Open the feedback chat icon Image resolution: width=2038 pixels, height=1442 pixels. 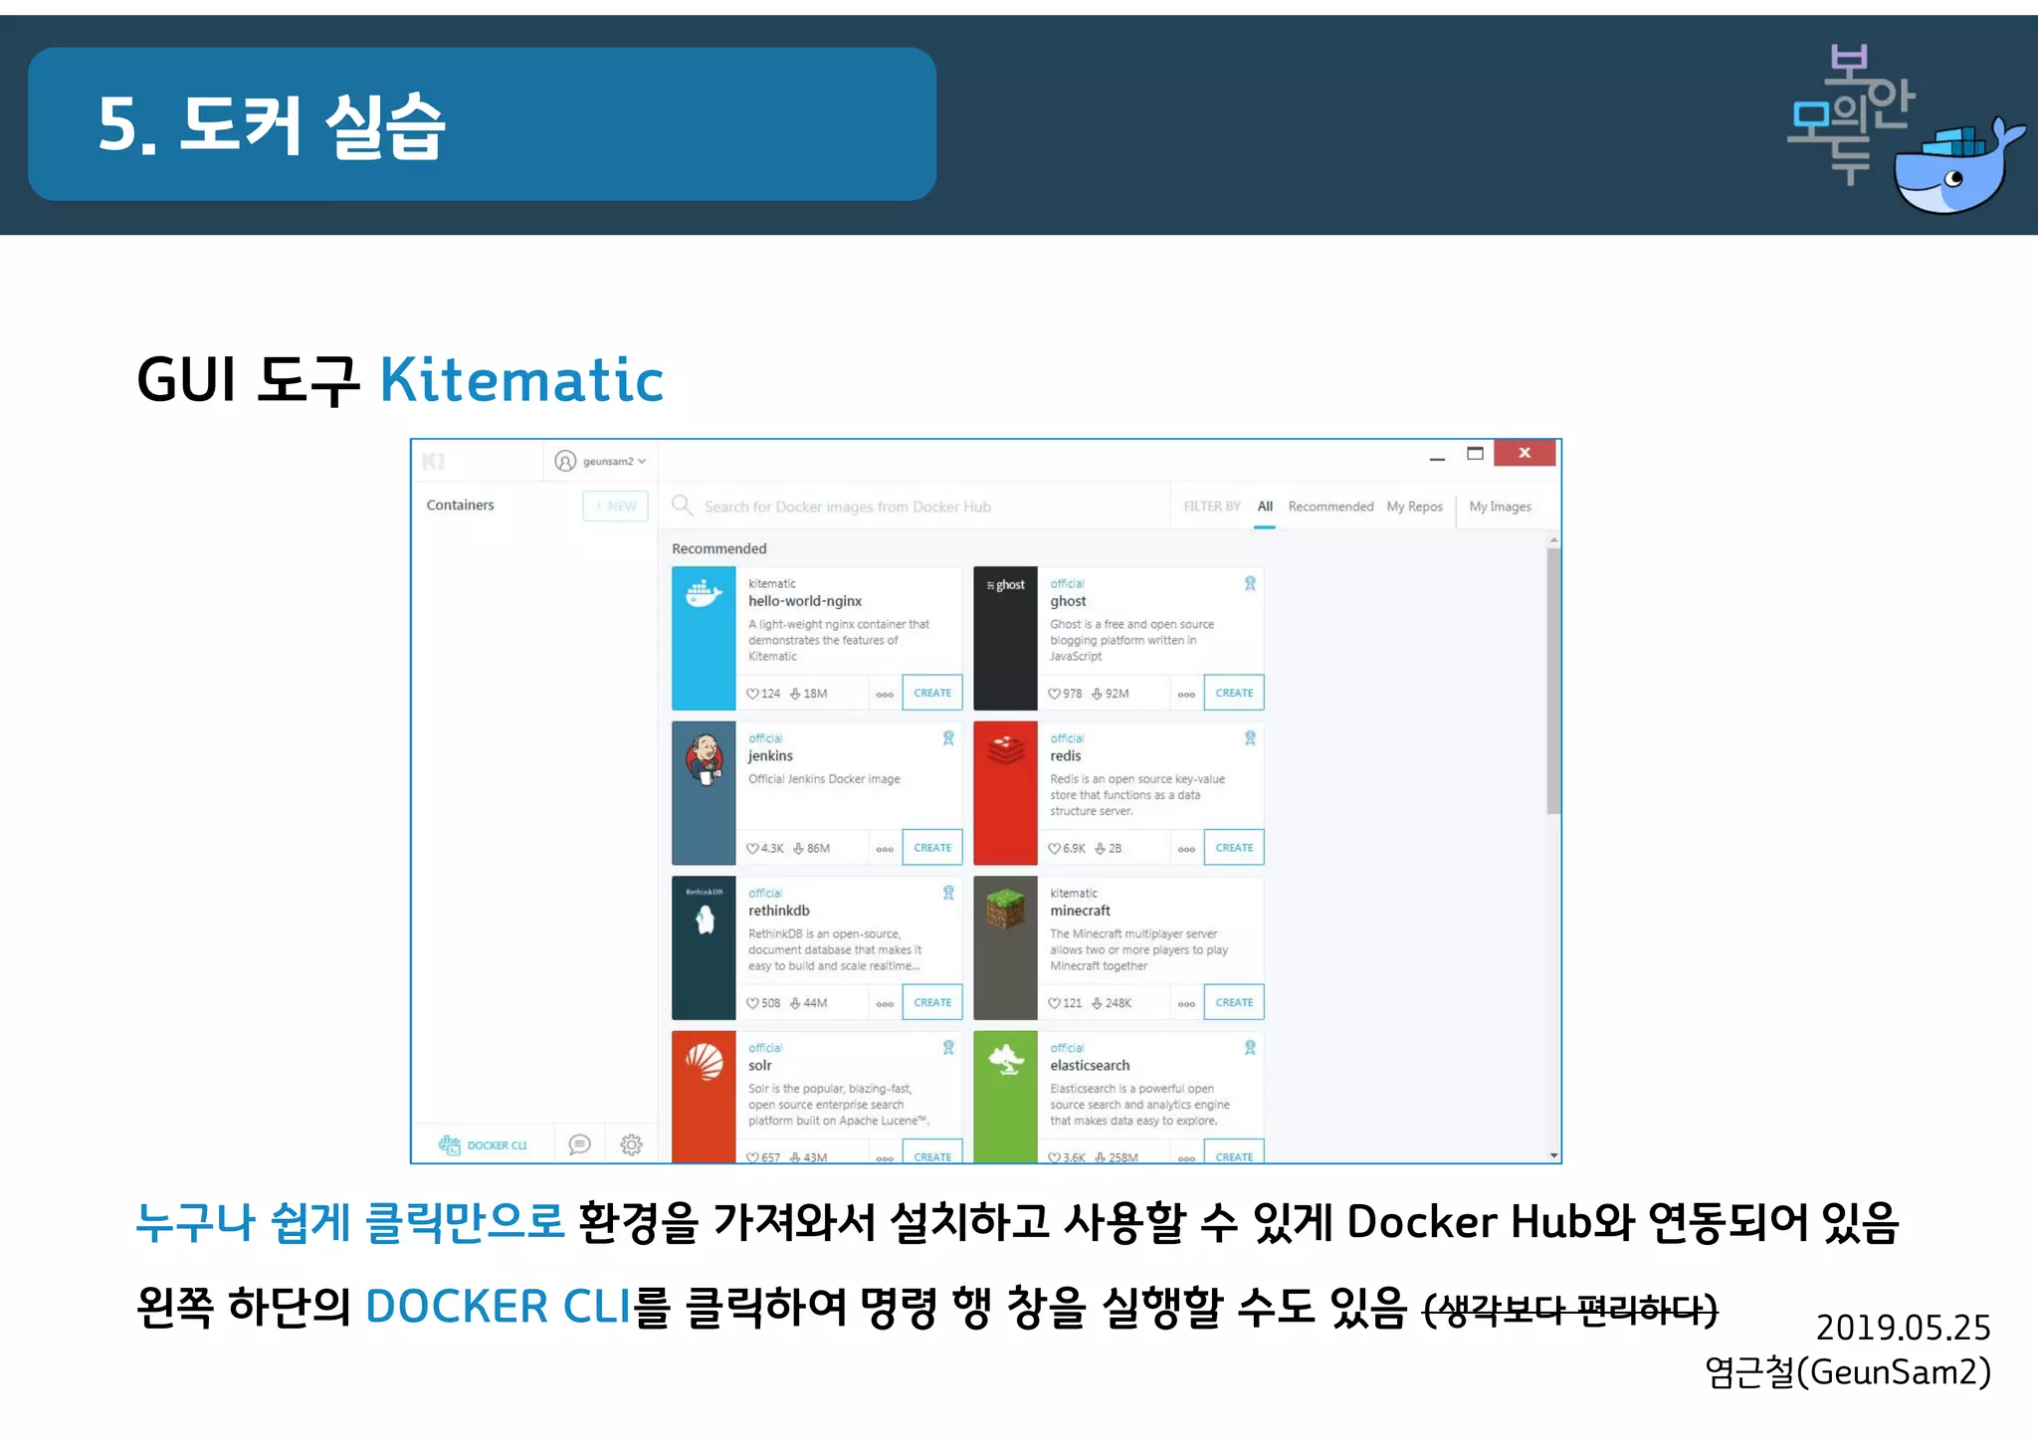coord(579,1144)
